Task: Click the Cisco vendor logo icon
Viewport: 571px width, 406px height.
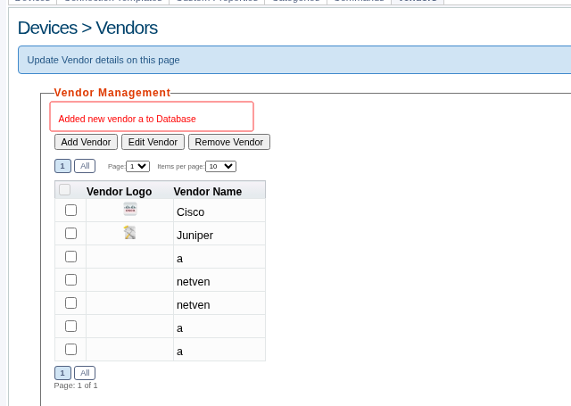Action: 130,209
